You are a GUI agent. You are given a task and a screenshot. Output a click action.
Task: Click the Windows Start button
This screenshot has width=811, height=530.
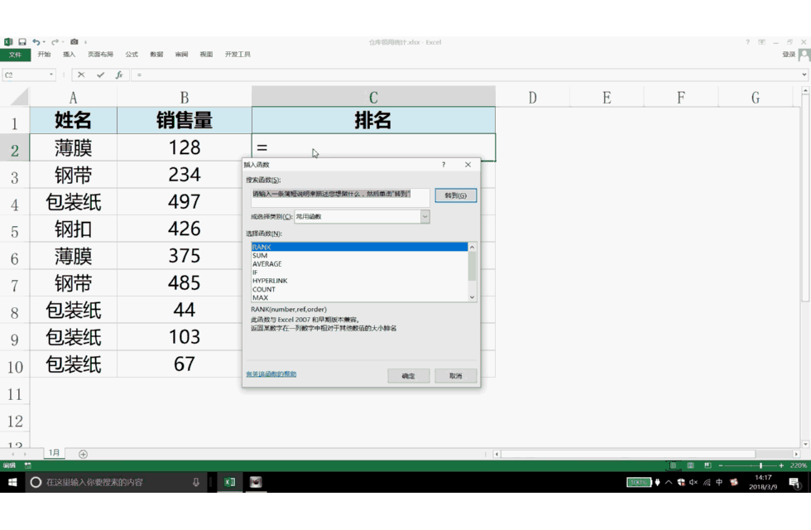tap(12, 482)
